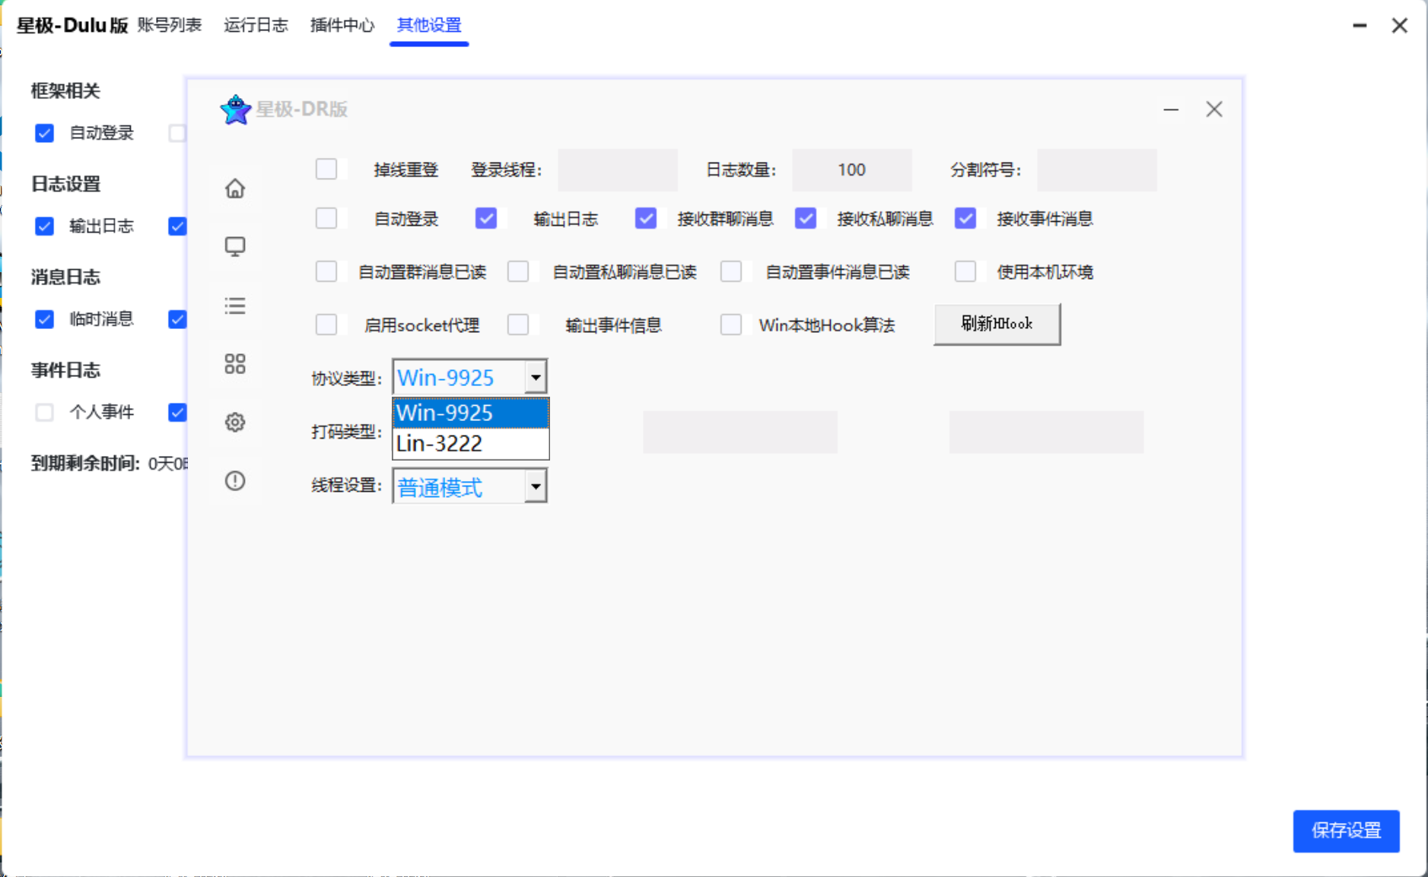The image size is (1428, 877).
Task: Click the 刷新Hook button
Action: (x=997, y=325)
